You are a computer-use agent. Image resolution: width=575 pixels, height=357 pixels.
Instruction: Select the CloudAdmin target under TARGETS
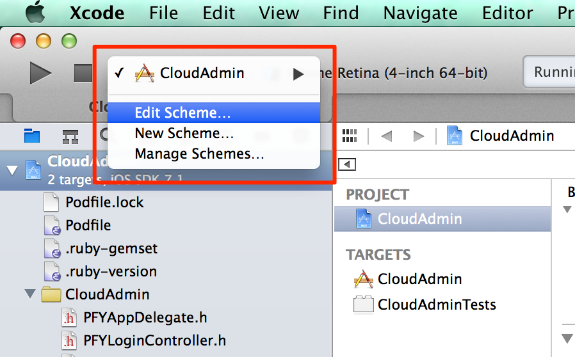420,279
